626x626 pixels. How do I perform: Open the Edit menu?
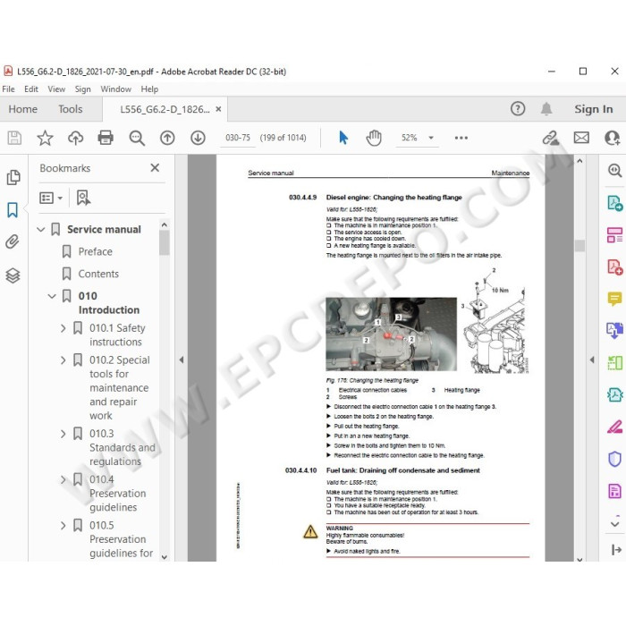31,89
